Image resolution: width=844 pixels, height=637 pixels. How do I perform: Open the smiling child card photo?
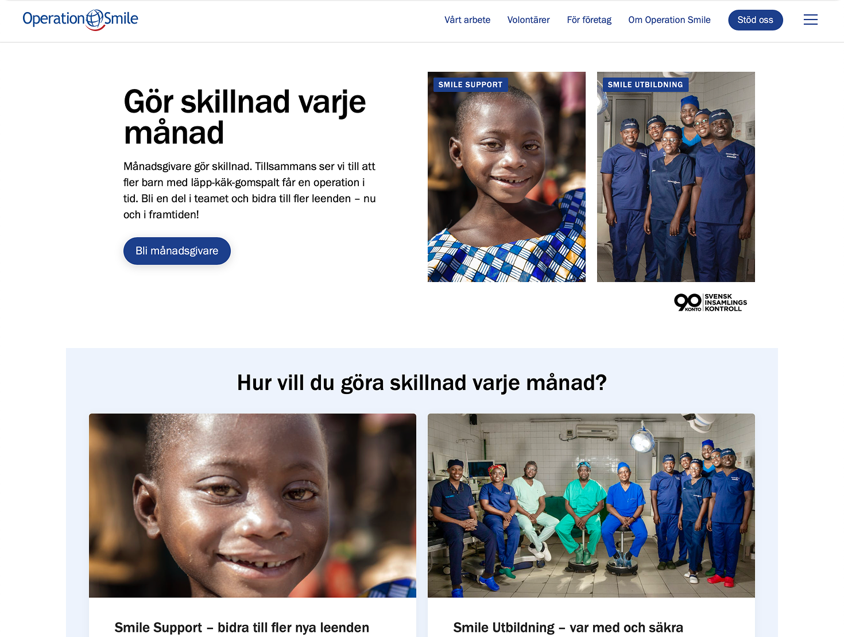(x=253, y=505)
